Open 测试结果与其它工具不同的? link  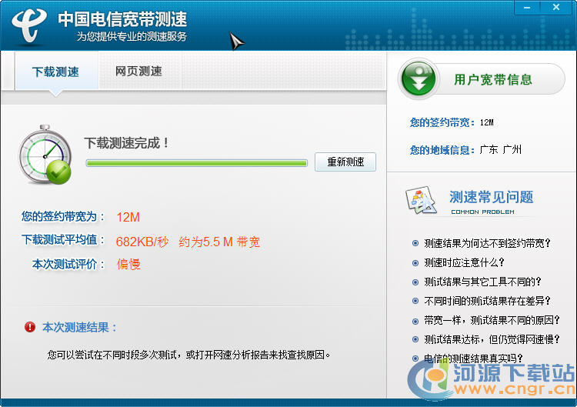click(482, 282)
